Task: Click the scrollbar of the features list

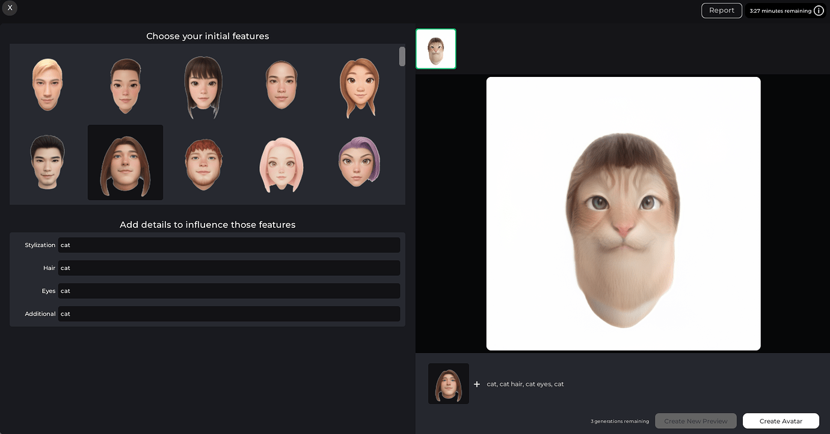Action: (x=401, y=56)
